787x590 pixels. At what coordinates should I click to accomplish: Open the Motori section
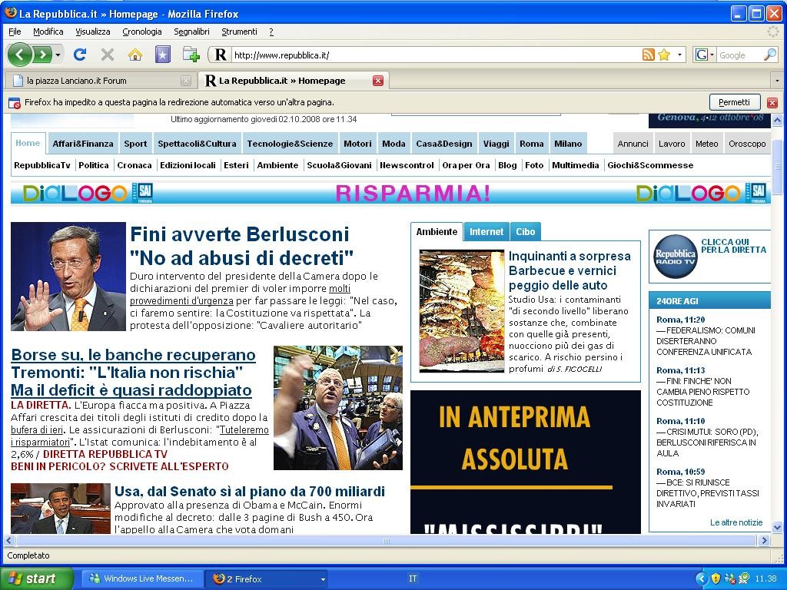357,144
